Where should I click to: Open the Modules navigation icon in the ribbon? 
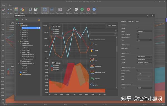click(3, 9)
